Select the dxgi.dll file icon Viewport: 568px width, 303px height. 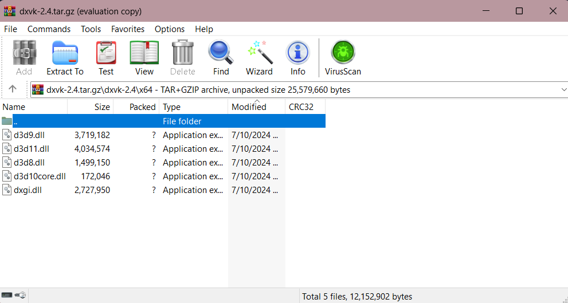pyautogui.click(x=7, y=190)
